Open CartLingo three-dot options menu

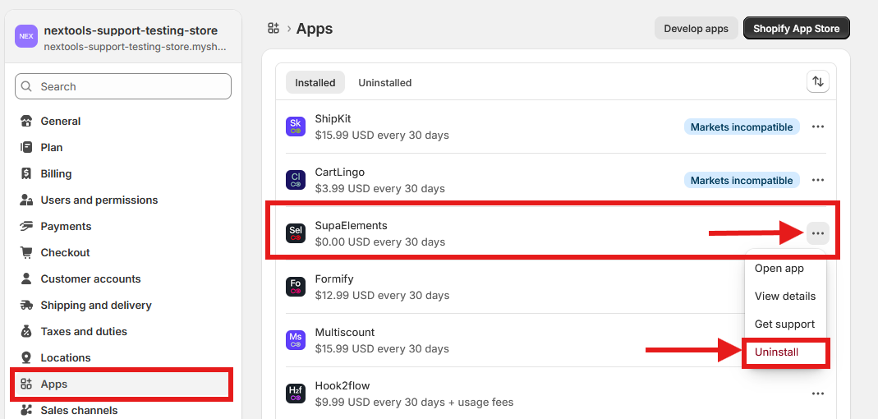click(x=817, y=180)
